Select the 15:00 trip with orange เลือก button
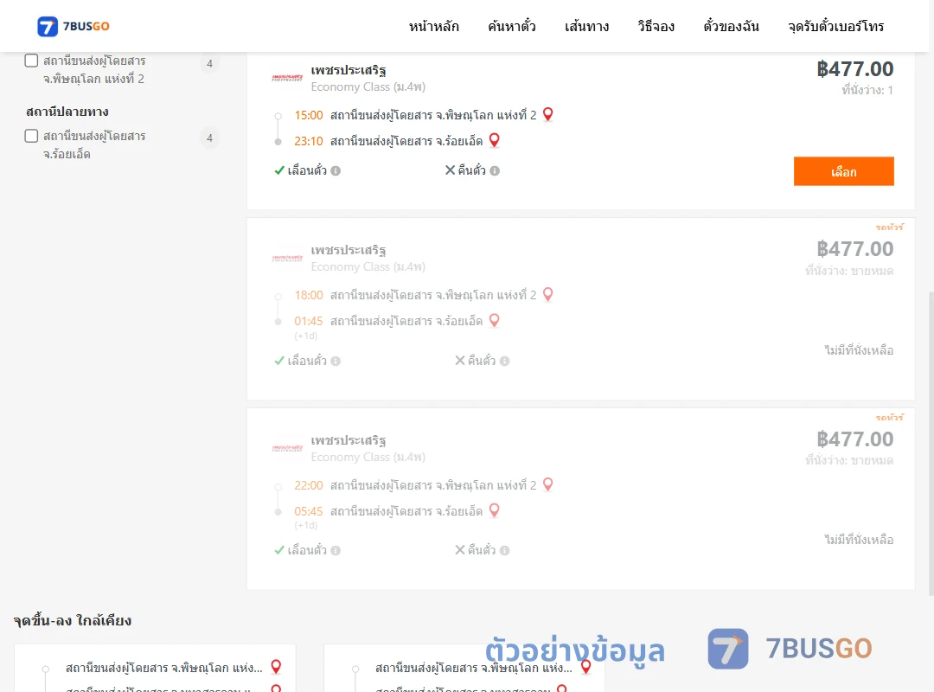The width and height of the screenshot is (934, 692). 843,171
